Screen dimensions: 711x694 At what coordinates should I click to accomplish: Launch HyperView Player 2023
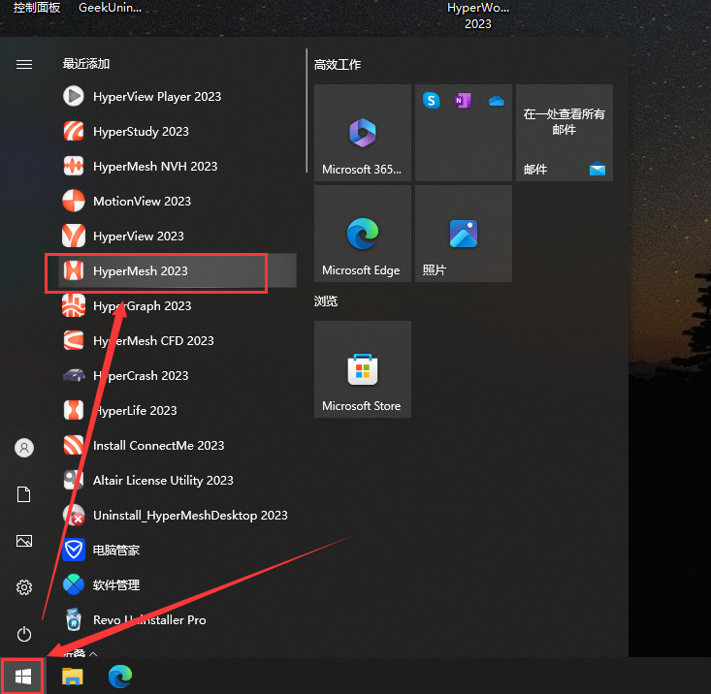[x=155, y=97]
